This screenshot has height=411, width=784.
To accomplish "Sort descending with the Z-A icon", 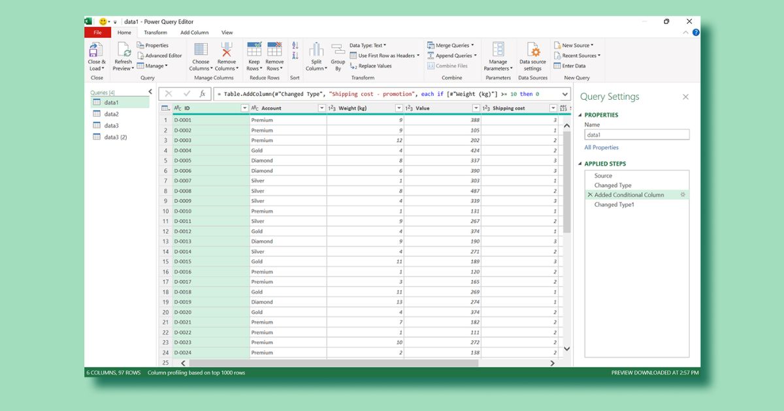I will 295,55.
